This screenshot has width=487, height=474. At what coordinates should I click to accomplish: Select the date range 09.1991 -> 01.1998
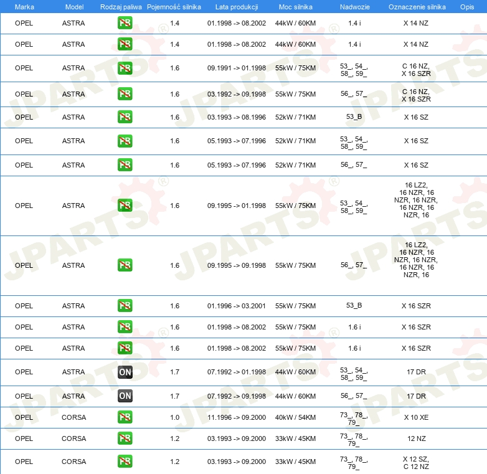(237, 68)
